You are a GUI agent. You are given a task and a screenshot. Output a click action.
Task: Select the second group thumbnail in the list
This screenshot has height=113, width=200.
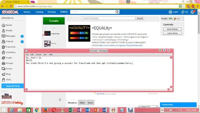pyautogui.click(x=47, y=44)
